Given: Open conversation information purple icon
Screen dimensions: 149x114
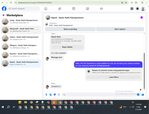Looking at the screenshot, I should coord(142,18).
